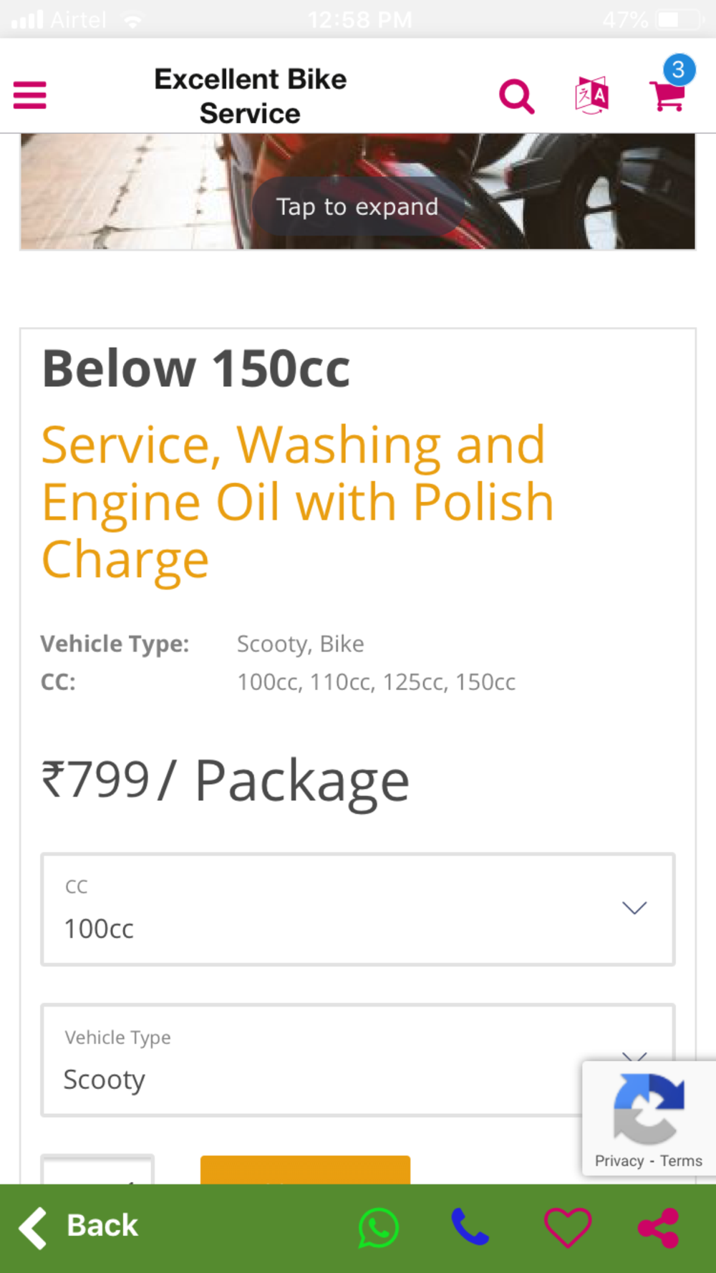Viewport: 716px width, 1273px height.
Task: Go back using the Back button
Action: pyautogui.click(x=77, y=1227)
